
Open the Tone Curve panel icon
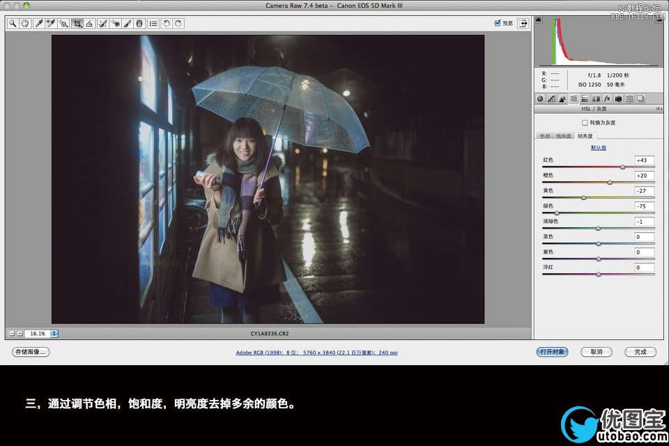(x=551, y=98)
